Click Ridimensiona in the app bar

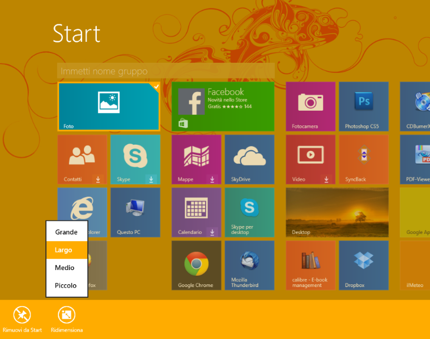(x=67, y=319)
